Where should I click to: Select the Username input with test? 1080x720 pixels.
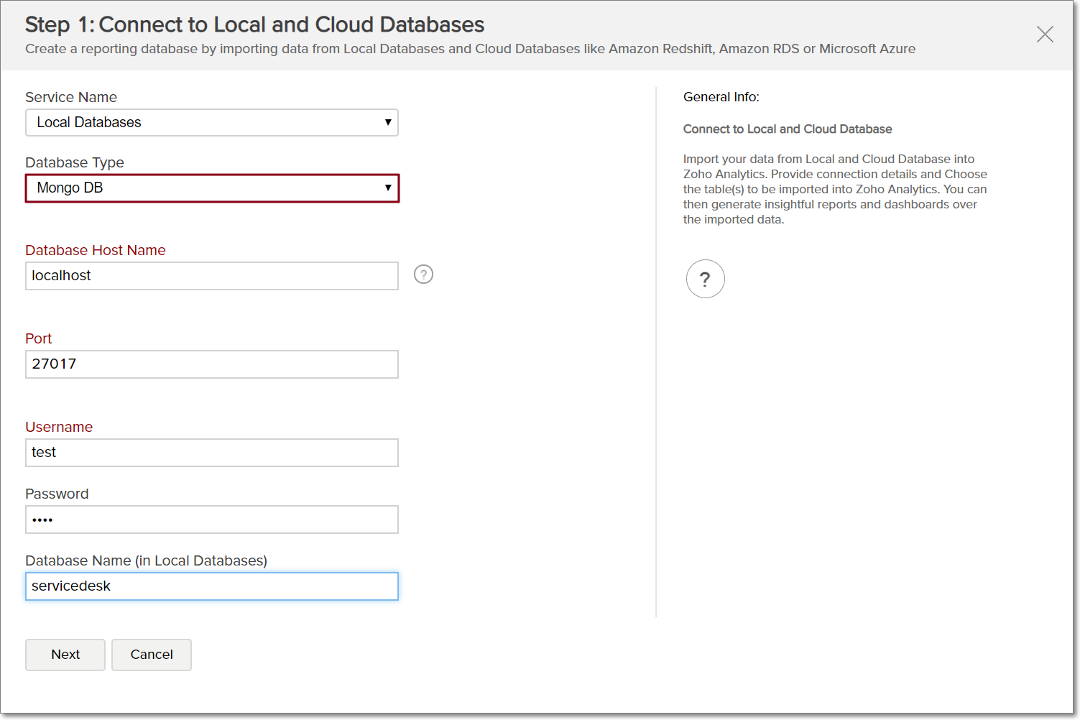[x=212, y=453]
